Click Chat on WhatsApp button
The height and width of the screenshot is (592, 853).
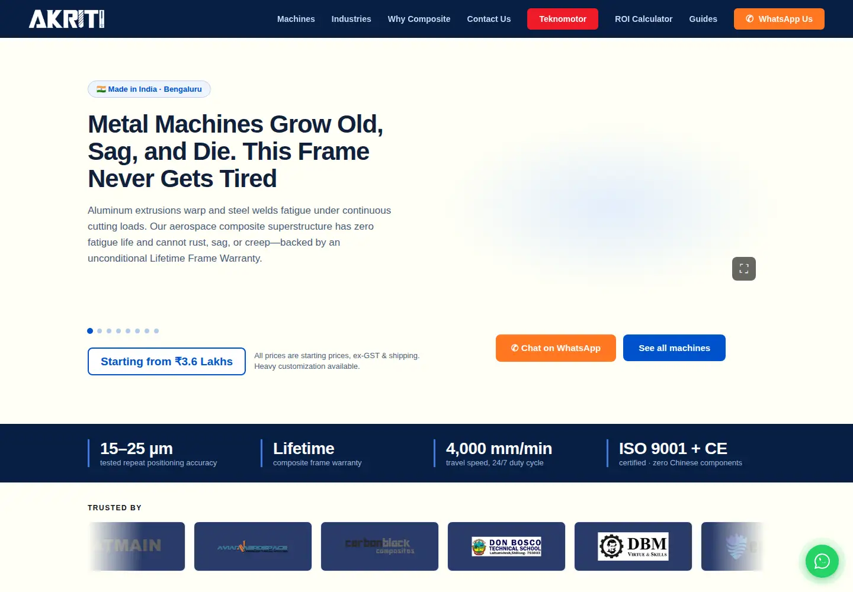556,348
